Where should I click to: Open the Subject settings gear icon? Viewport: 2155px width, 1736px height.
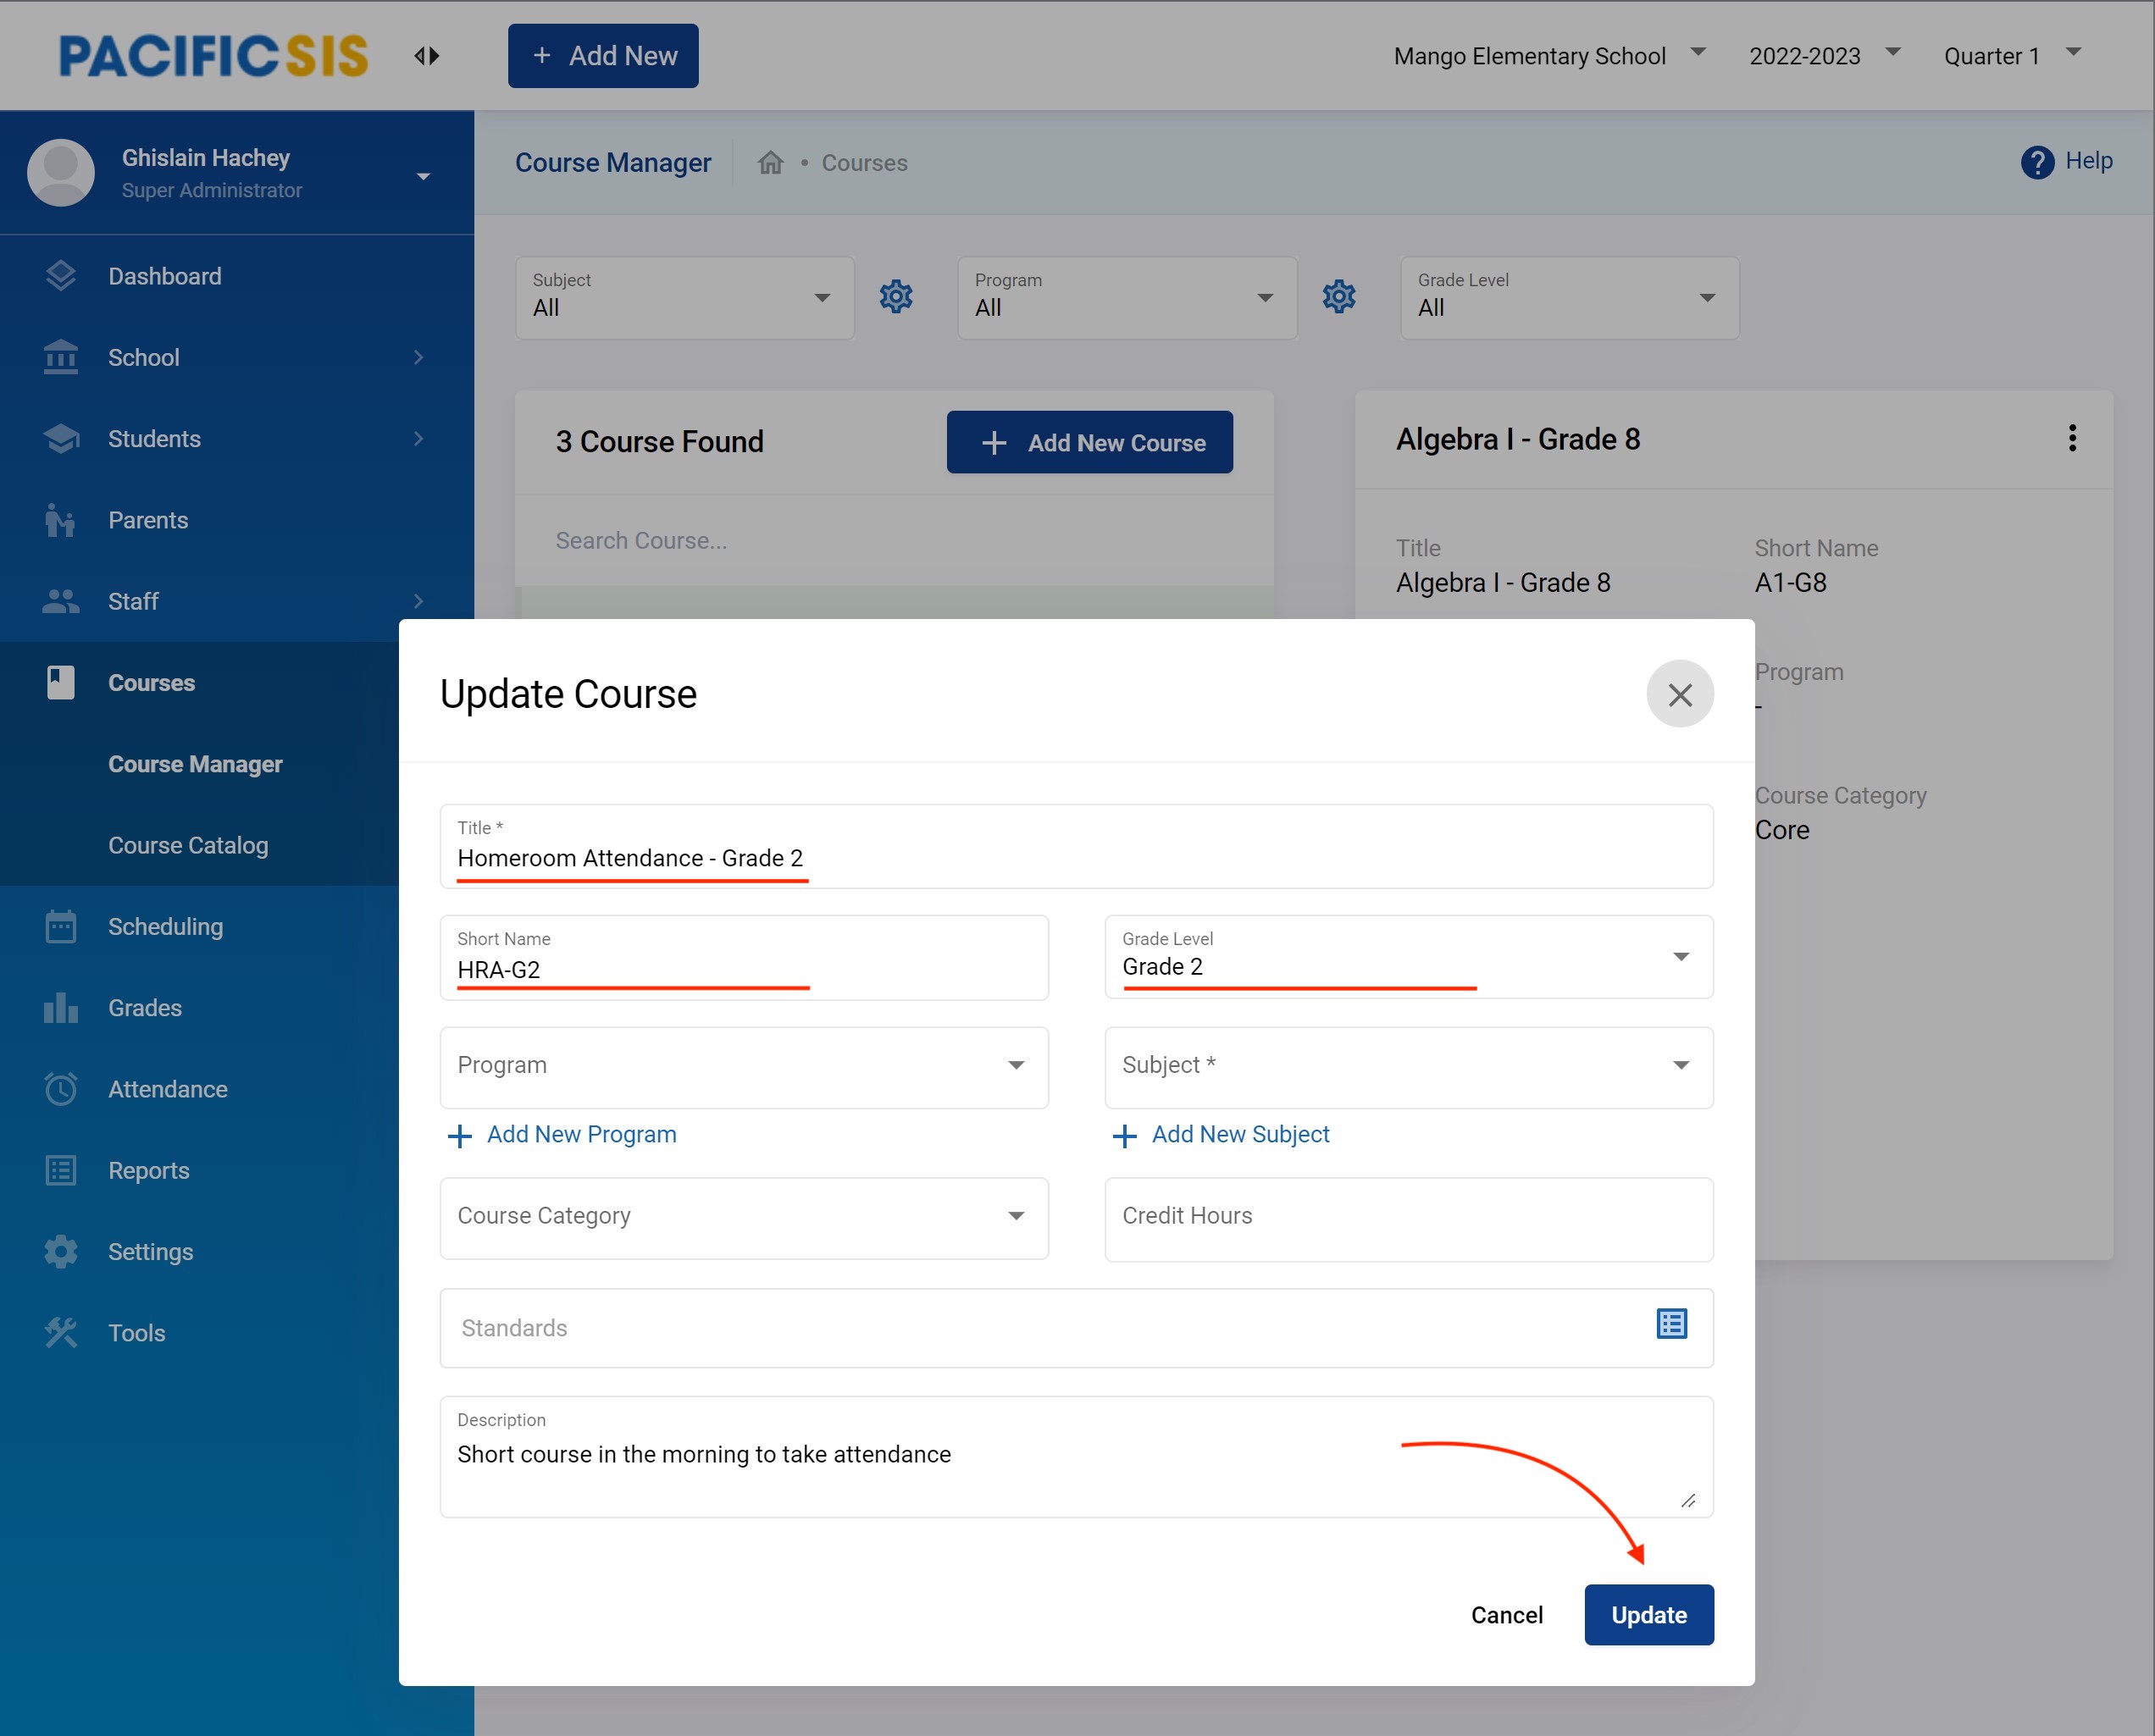click(x=895, y=297)
